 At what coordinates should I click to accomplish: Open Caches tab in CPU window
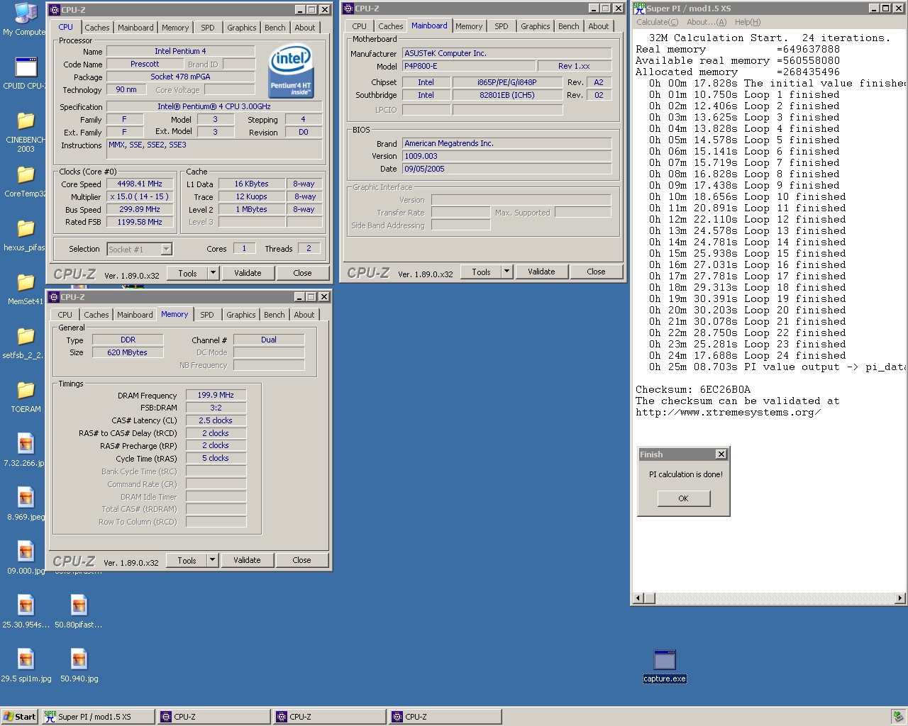tap(97, 28)
